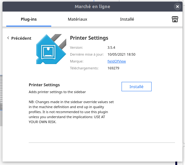Go back via the Précédent label
The width and height of the screenshot is (185, 165).
pos(21,38)
